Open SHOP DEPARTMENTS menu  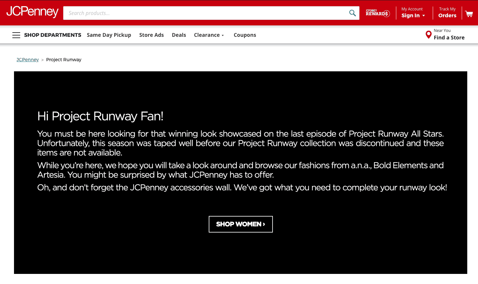coord(53,35)
